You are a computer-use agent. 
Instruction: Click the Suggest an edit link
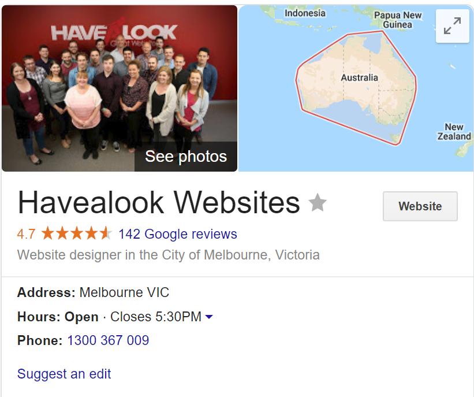point(64,374)
